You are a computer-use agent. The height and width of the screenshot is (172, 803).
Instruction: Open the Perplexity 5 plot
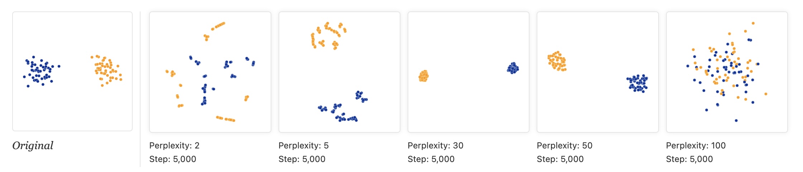click(339, 72)
